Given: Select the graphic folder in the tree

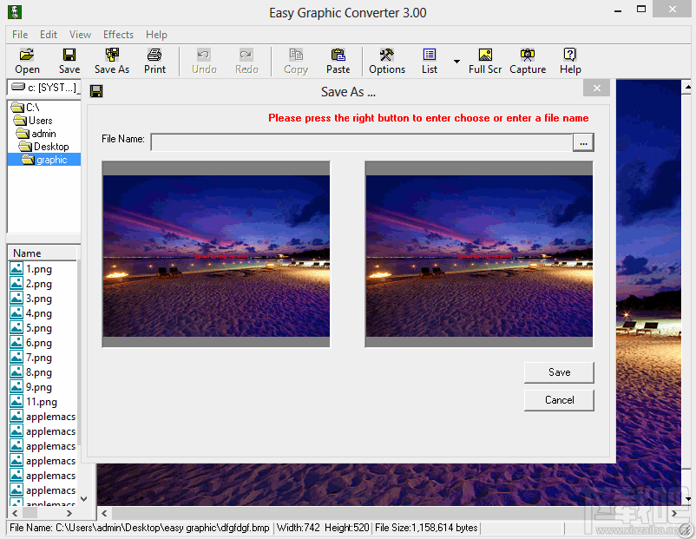Looking at the screenshot, I should (x=49, y=159).
